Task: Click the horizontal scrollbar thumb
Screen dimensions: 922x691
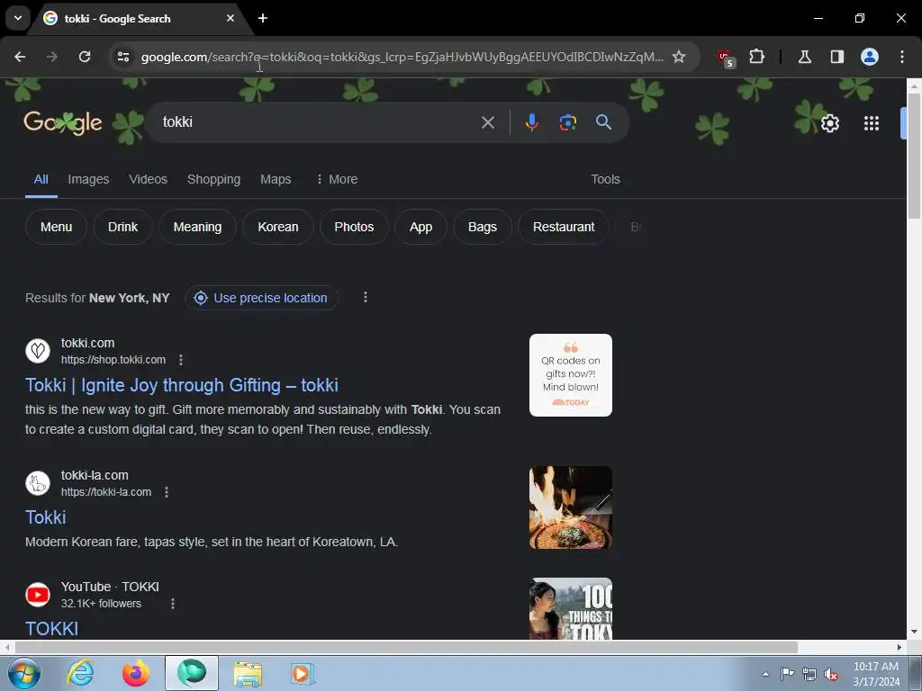Action: (406, 647)
